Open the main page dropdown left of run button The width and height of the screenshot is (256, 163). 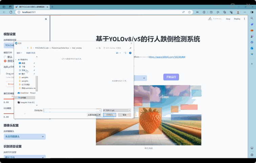[x=141, y=78]
